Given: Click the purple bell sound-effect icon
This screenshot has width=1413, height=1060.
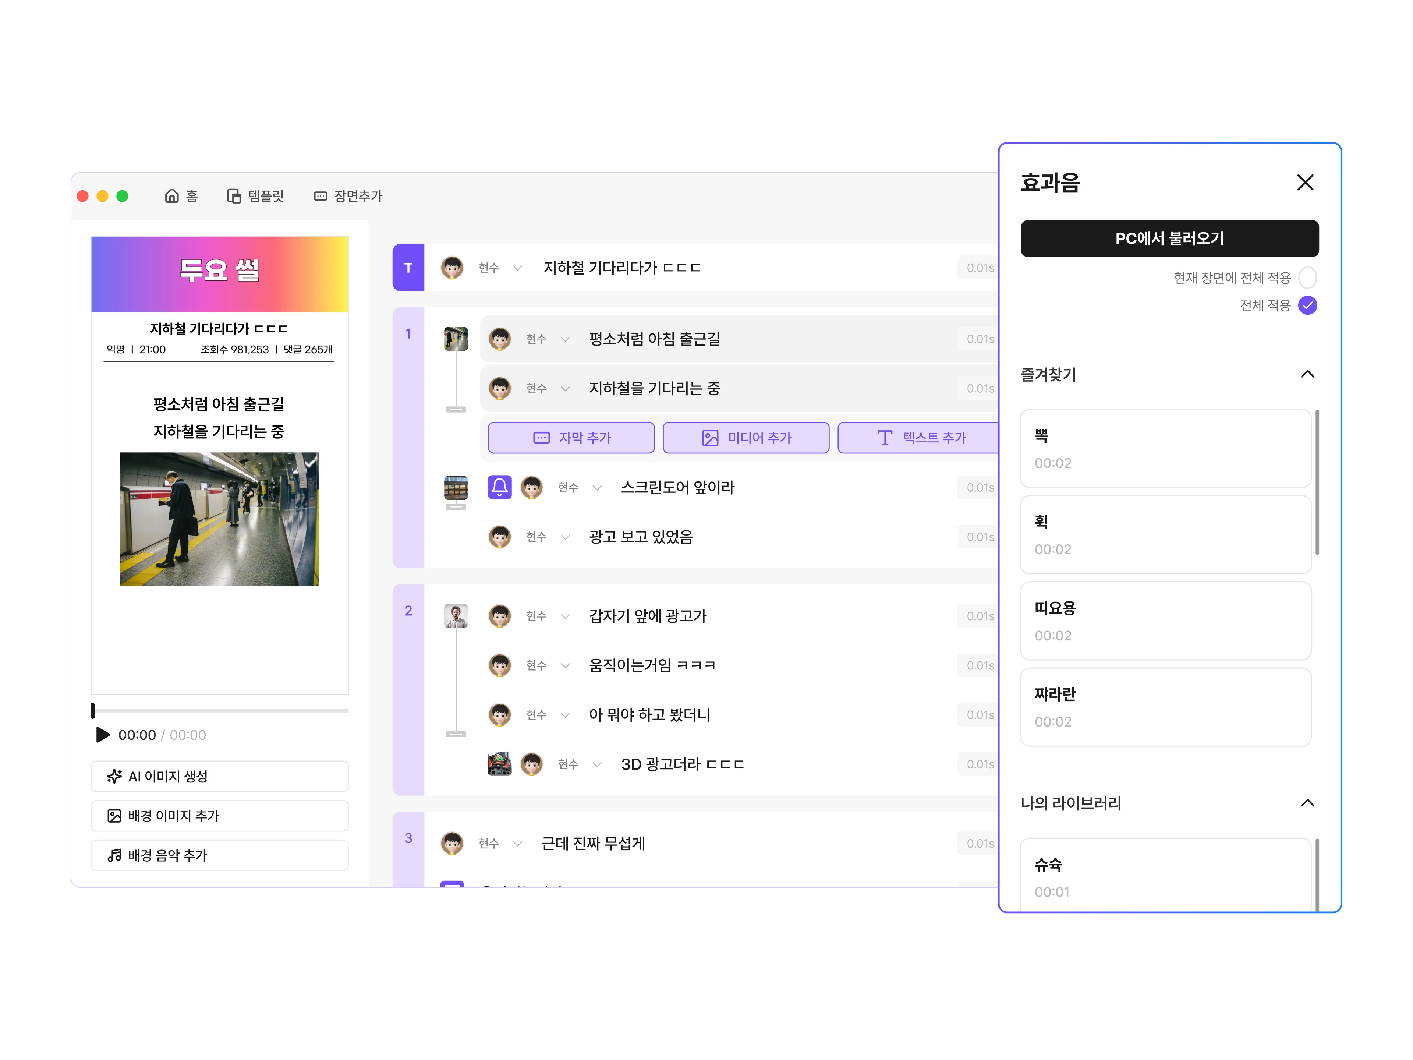Looking at the screenshot, I should [500, 488].
